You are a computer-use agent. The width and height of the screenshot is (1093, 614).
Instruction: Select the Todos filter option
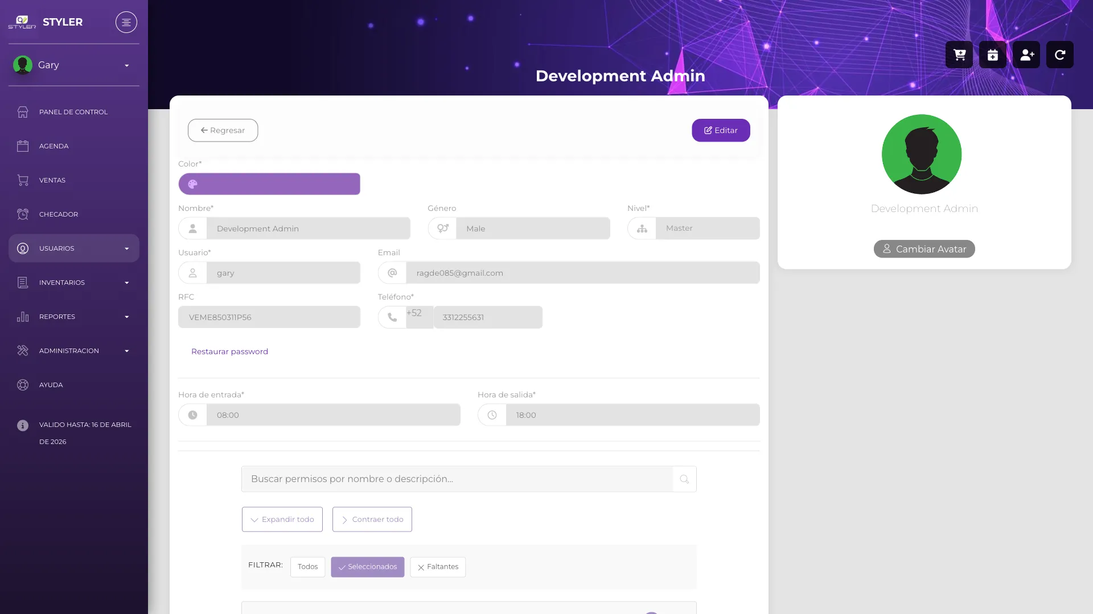tap(308, 567)
